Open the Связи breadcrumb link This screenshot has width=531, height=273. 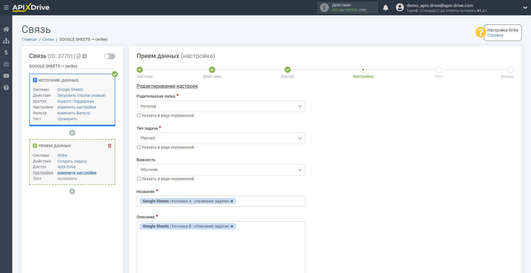point(48,39)
